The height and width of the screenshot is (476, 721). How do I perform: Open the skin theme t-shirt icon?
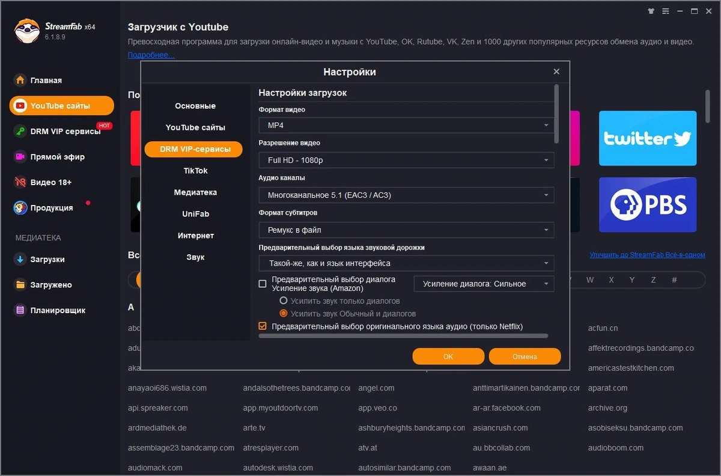(x=651, y=11)
